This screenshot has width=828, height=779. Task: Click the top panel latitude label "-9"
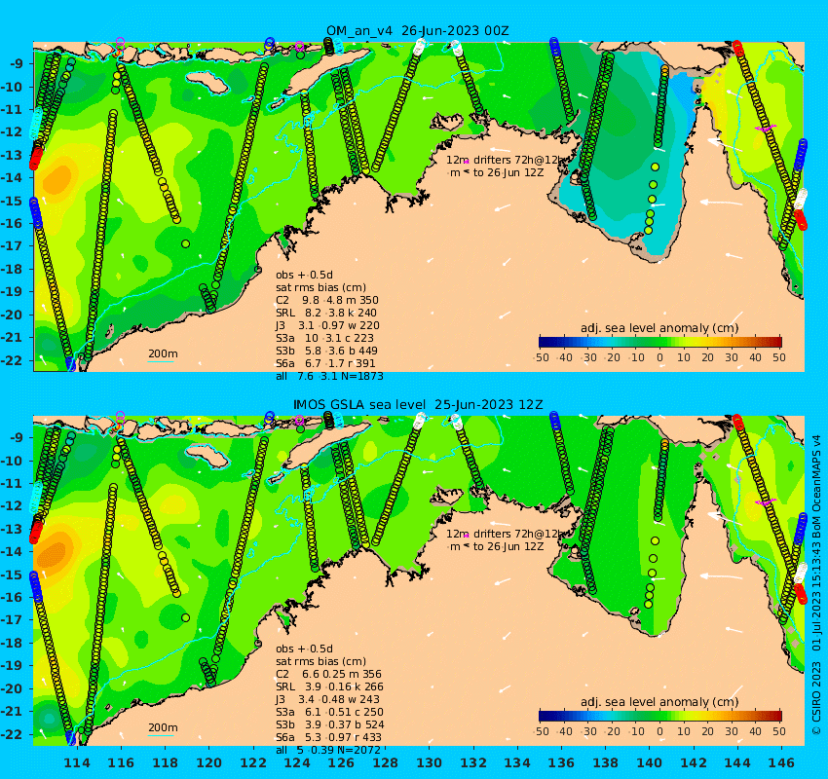[18, 64]
